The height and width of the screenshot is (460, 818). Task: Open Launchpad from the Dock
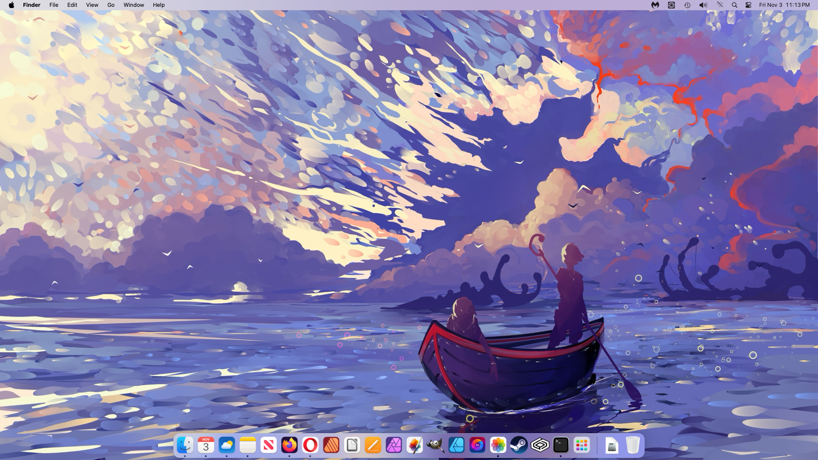(x=582, y=446)
